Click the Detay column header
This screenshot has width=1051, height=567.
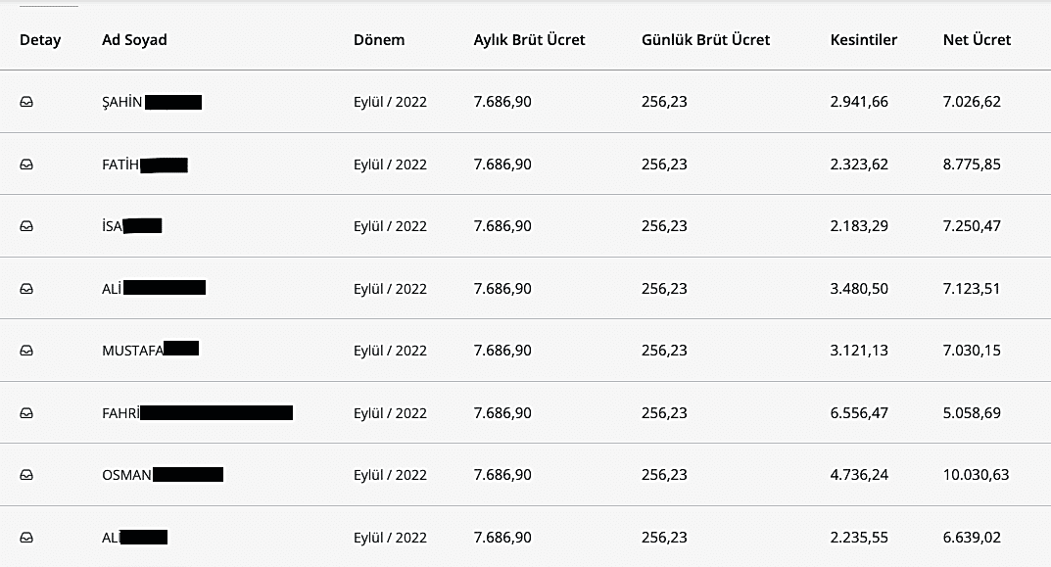coord(40,40)
